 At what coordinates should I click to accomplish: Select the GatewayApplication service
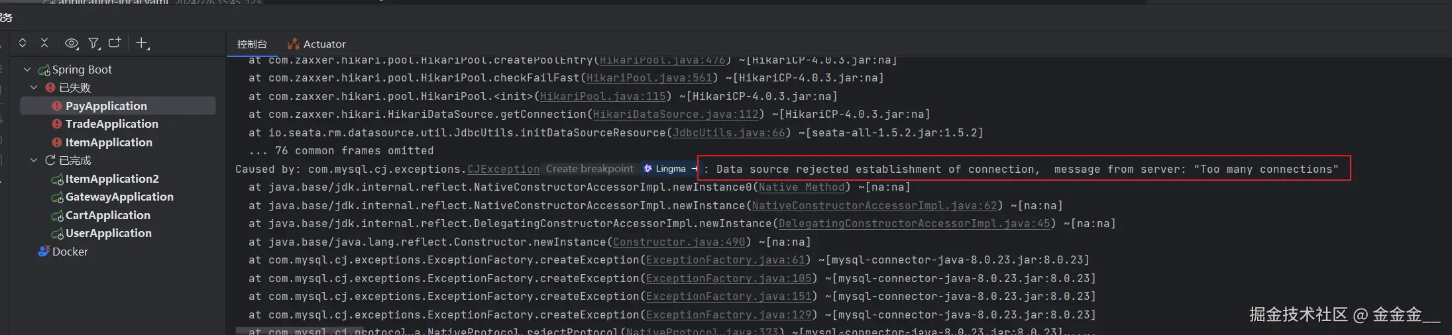tap(119, 197)
